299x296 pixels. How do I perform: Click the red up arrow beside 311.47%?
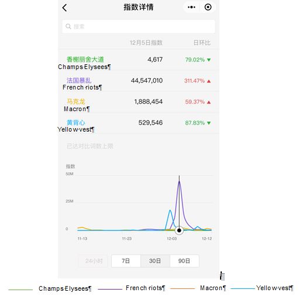click(x=209, y=81)
